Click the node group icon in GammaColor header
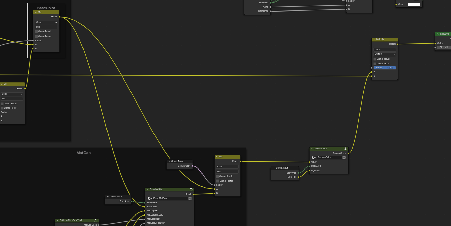451x226 pixels. click(346, 149)
